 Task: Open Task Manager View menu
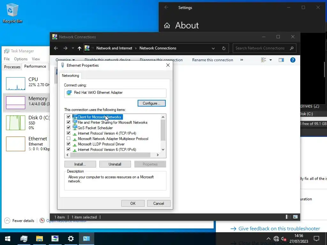coord(36,59)
